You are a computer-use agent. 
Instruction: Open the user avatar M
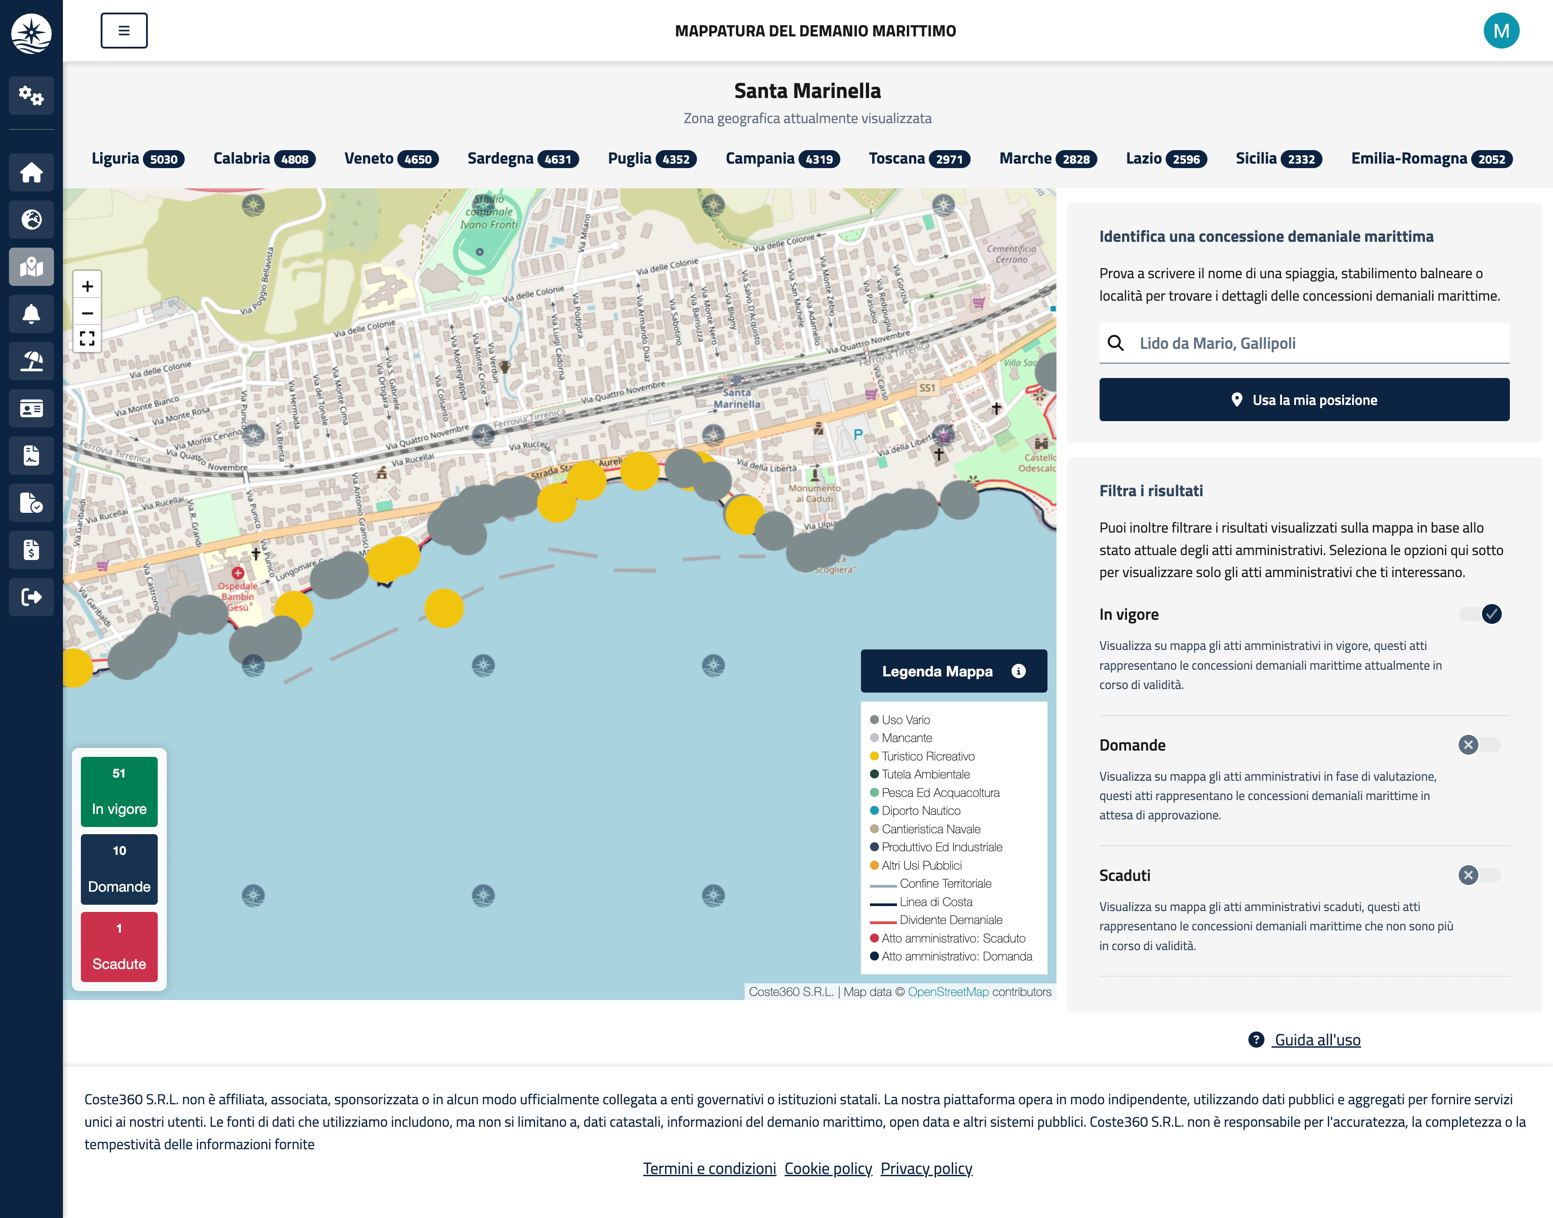[1501, 31]
